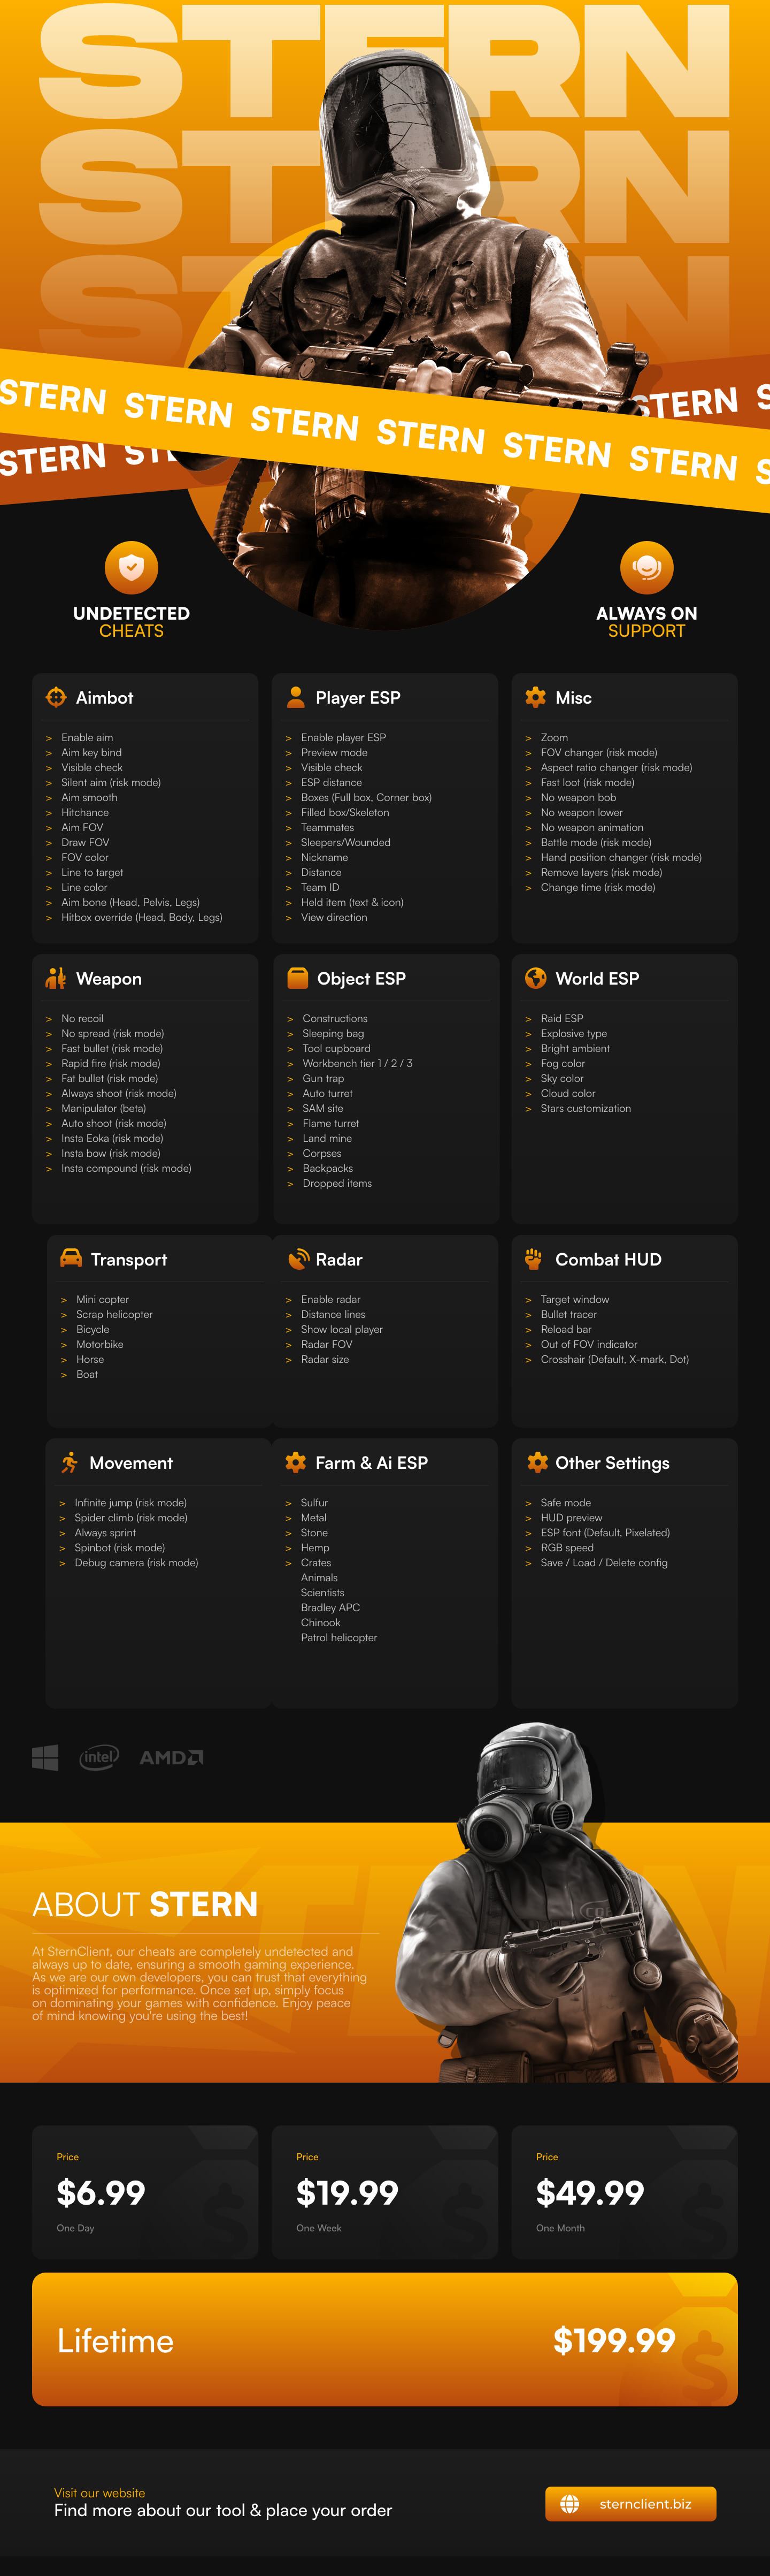Click the Transport car icon
770x2576 pixels.
point(71,1259)
